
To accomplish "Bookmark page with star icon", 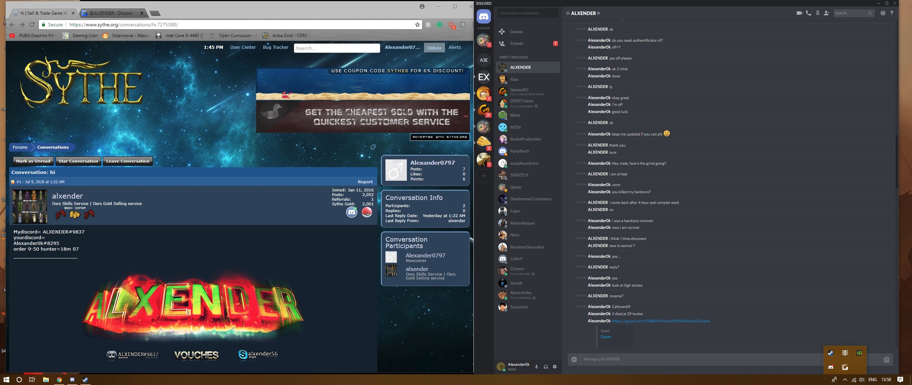I will [x=417, y=25].
